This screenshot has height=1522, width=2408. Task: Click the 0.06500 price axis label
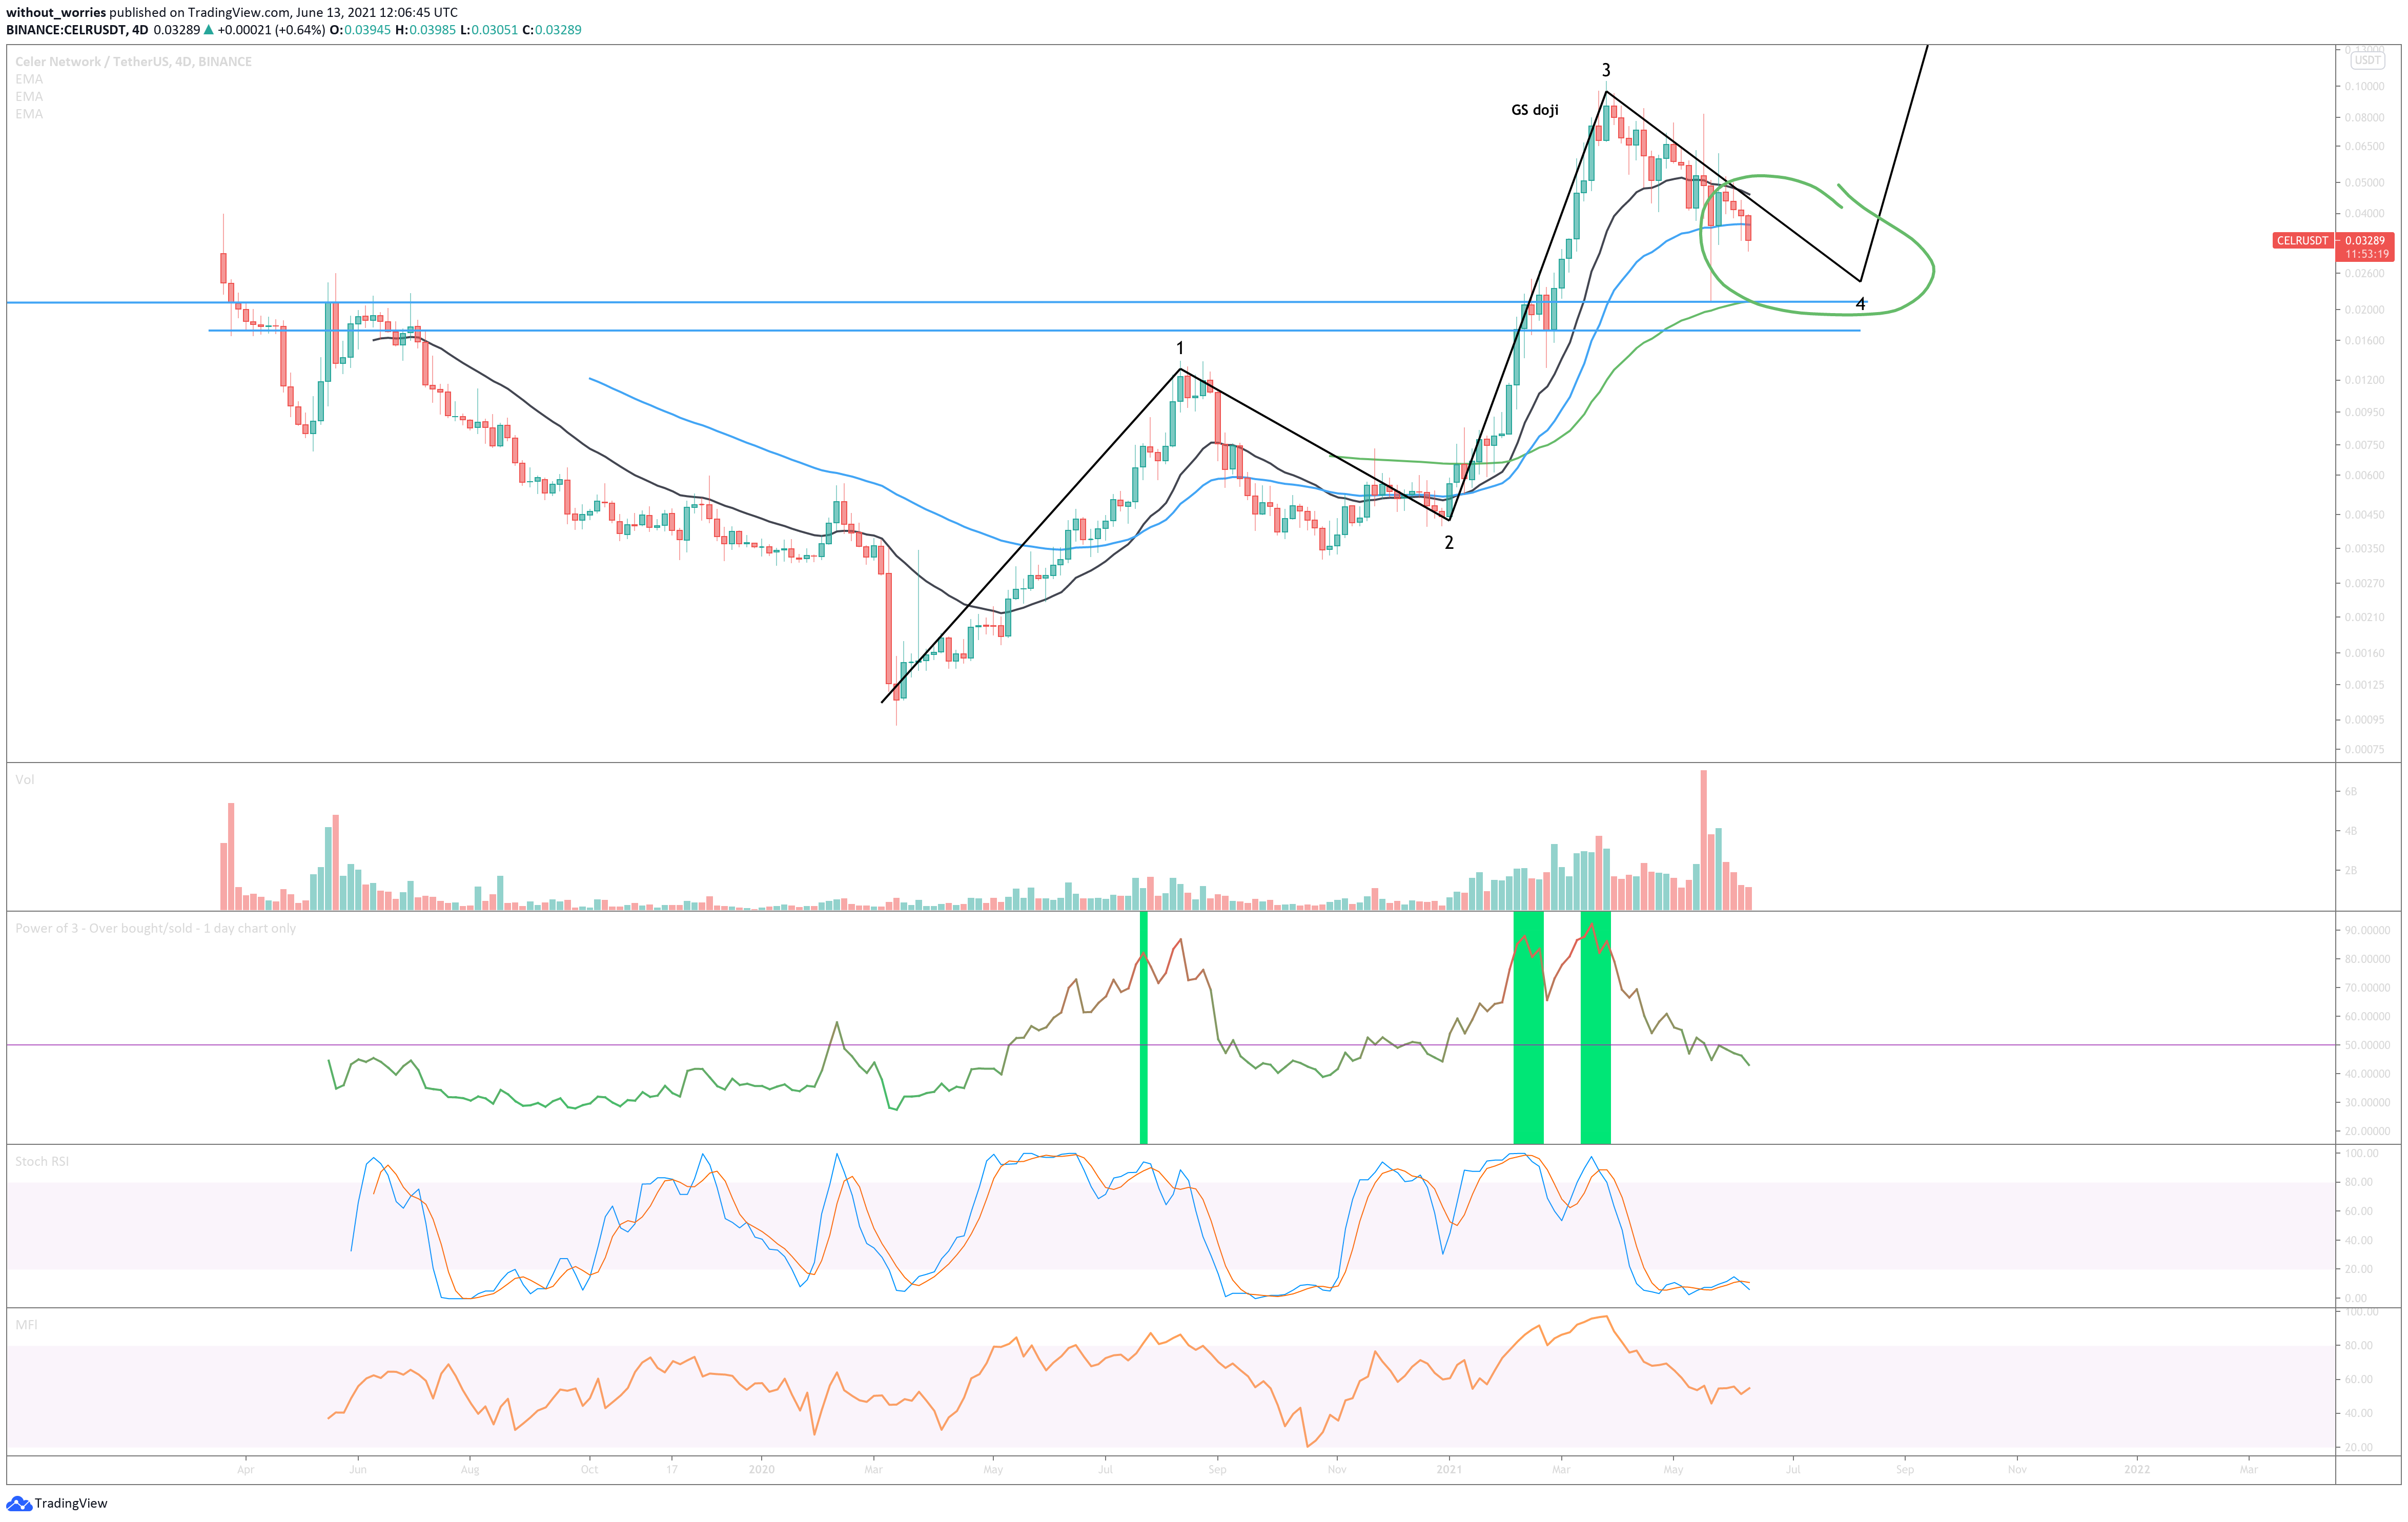pos(2364,146)
